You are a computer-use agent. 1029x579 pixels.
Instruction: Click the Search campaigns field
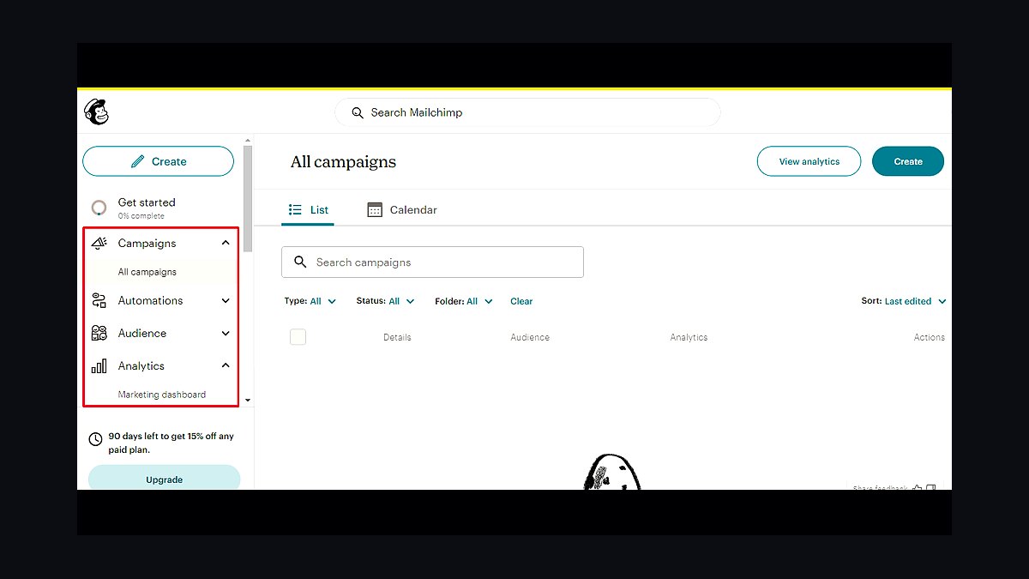click(x=432, y=262)
